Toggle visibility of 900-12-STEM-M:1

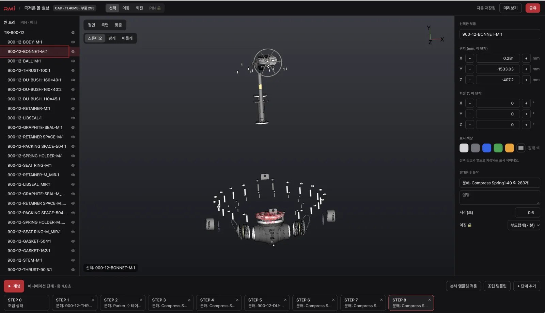pyautogui.click(x=73, y=260)
